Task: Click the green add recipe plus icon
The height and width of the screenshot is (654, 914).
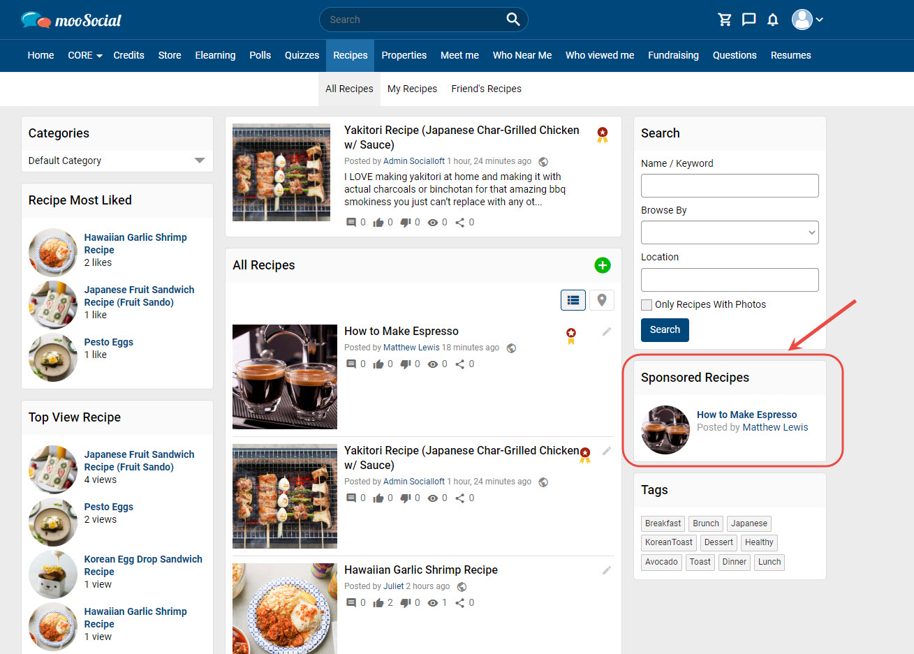Action: 603,265
